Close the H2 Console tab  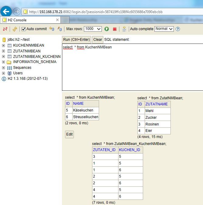(x=57, y=20)
